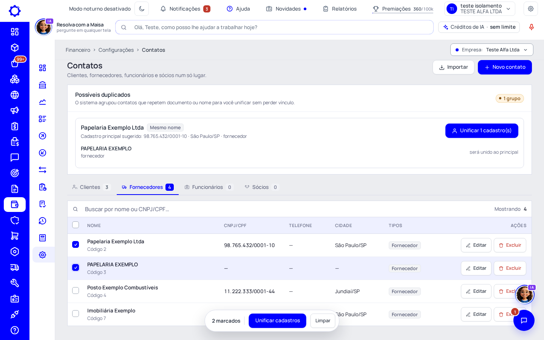Screen dimensions: 544x340
Task: Click Unificar cadastros in selection bar
Action: tap(277, 321)
